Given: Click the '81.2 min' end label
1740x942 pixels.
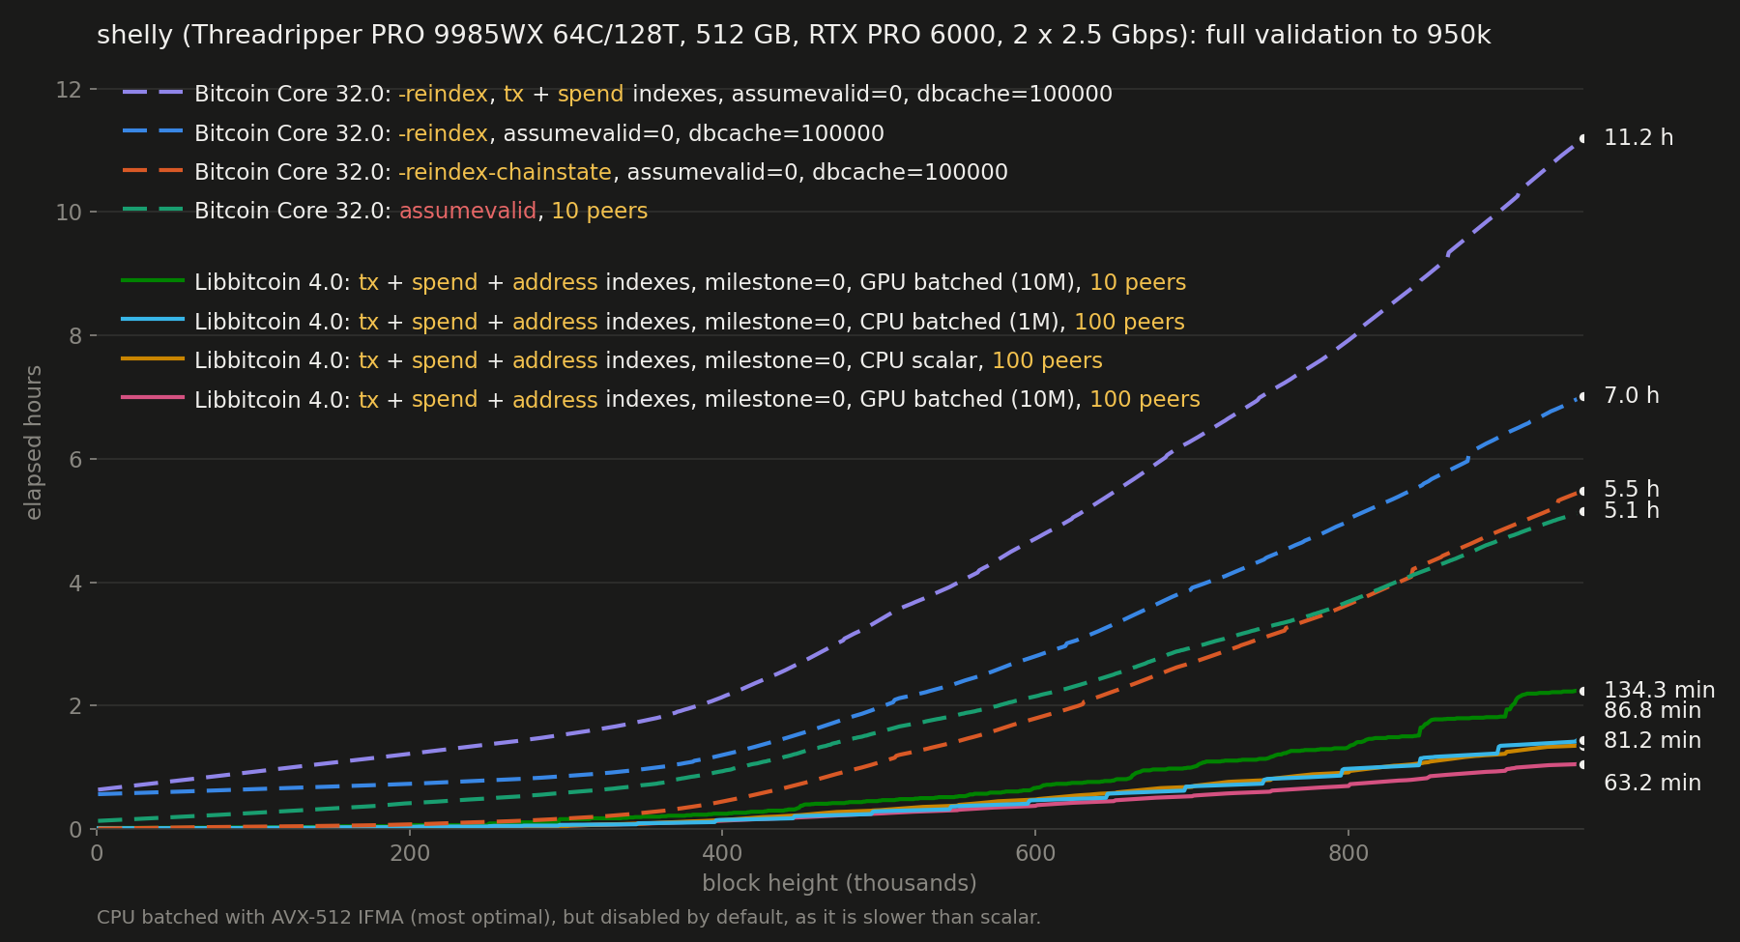Looking at the screenshot, I should click(1652, 741).
